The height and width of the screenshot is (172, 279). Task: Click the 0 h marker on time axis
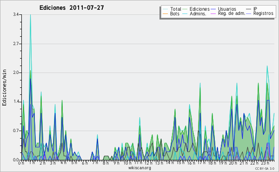(21, 163)
